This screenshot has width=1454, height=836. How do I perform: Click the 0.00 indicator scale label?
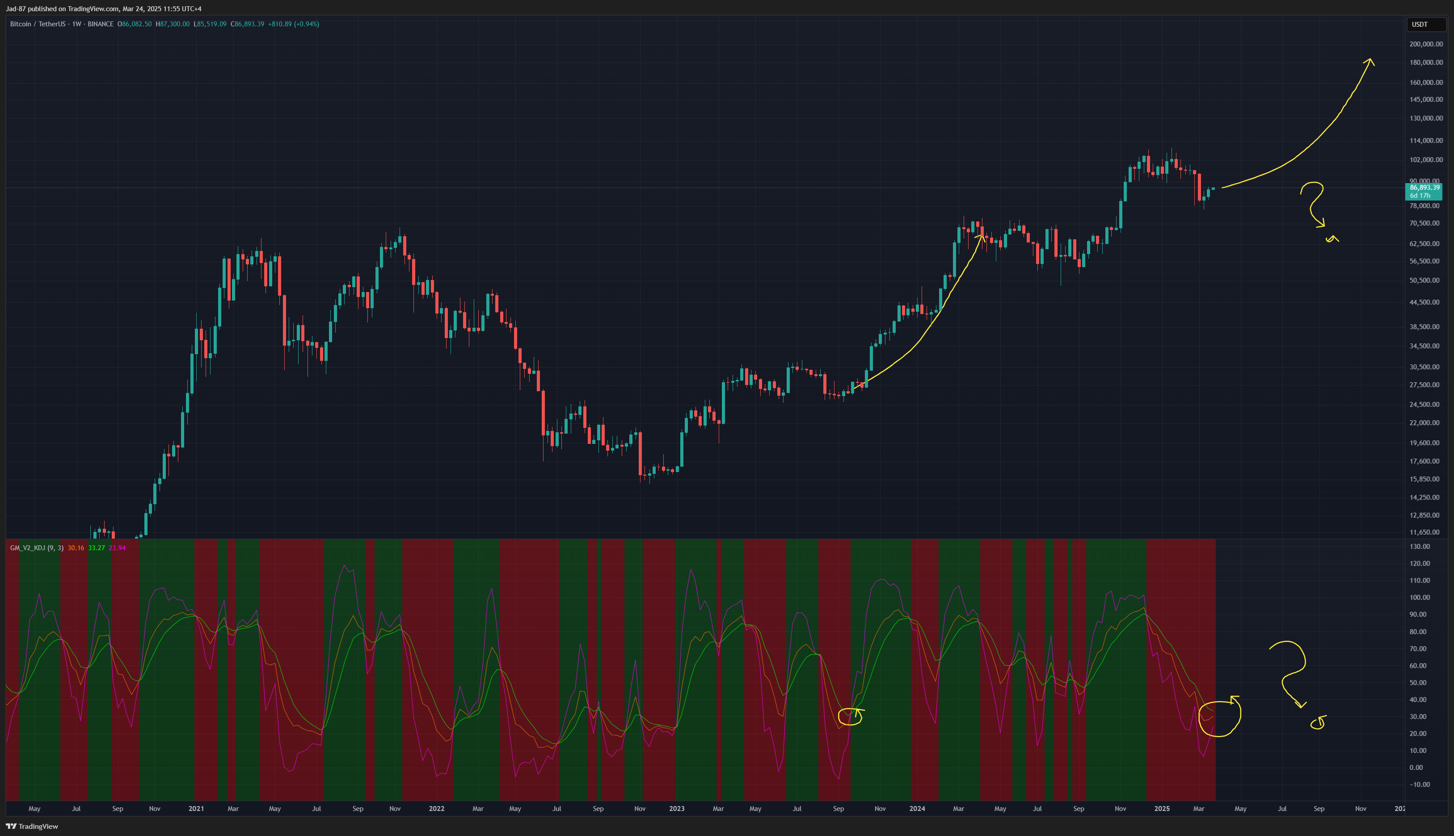pos(1416,768)
